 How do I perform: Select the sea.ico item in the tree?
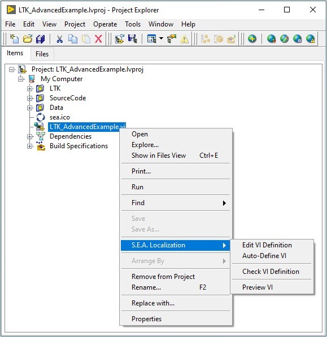tap(60, 117)
